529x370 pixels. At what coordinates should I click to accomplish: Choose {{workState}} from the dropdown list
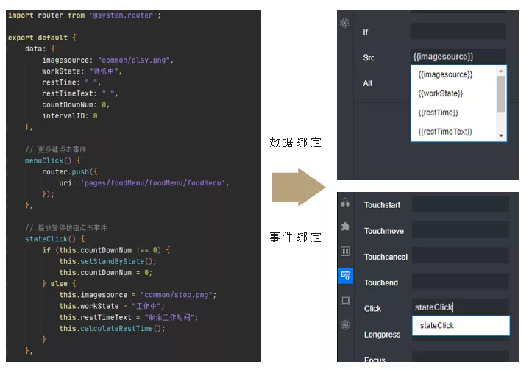pos(440,93)
